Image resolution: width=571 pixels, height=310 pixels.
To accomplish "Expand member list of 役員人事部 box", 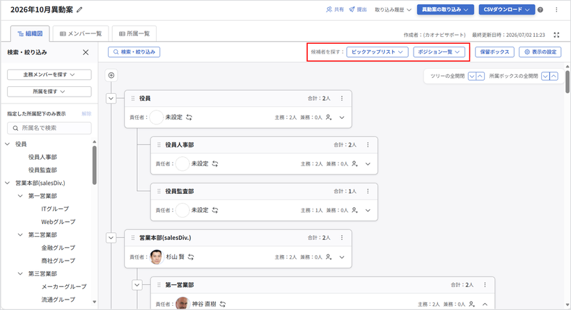I will click(368, 164).
